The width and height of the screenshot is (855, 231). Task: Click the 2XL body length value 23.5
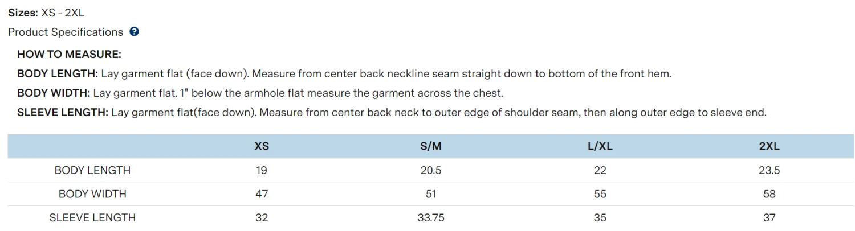(x=769, y=170)
